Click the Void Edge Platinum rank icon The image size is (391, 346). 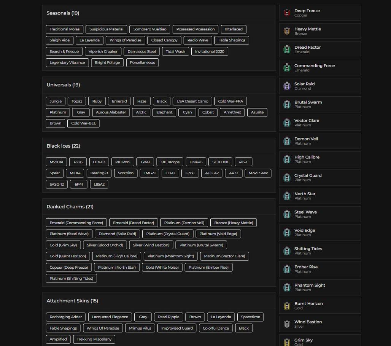click(x=287, y=232)
